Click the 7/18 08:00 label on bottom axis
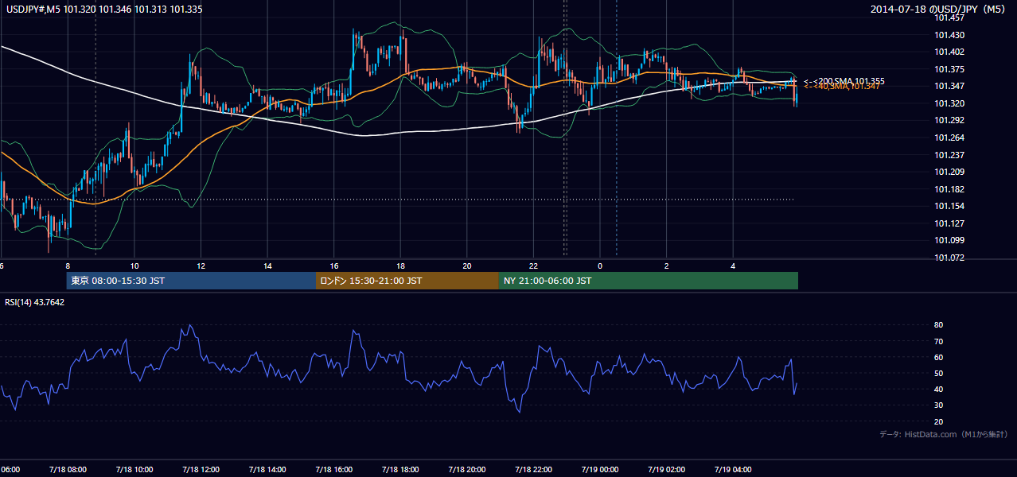The width and height of the screenshot is (1017, 477). (x=67, y=469)
